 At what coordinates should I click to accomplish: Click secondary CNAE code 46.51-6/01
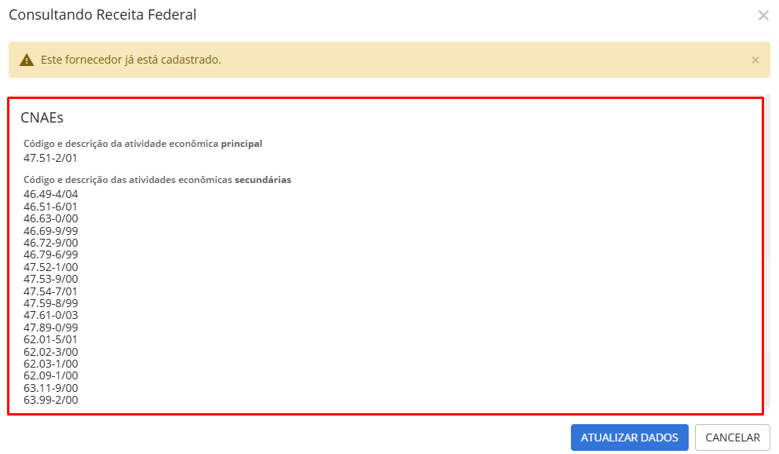point(50,207)
